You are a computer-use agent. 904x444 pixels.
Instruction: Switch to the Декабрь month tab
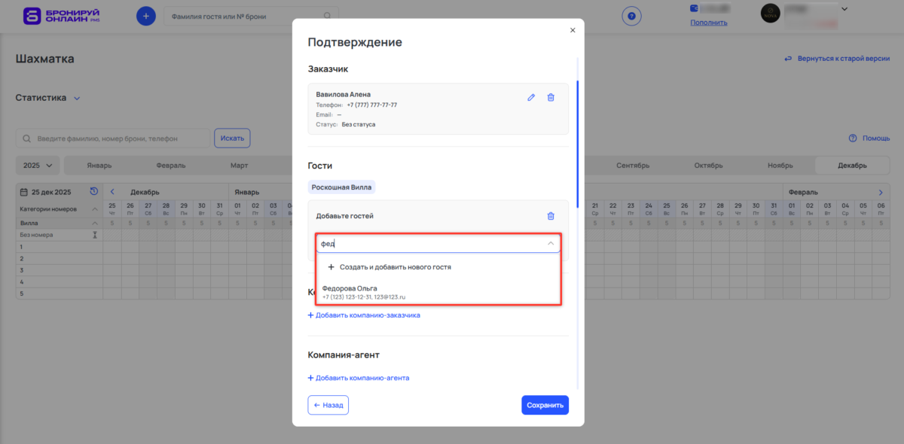[x=852, y=165]
